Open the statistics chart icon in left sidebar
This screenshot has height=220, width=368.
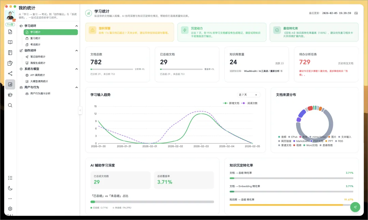pos(10,84)
